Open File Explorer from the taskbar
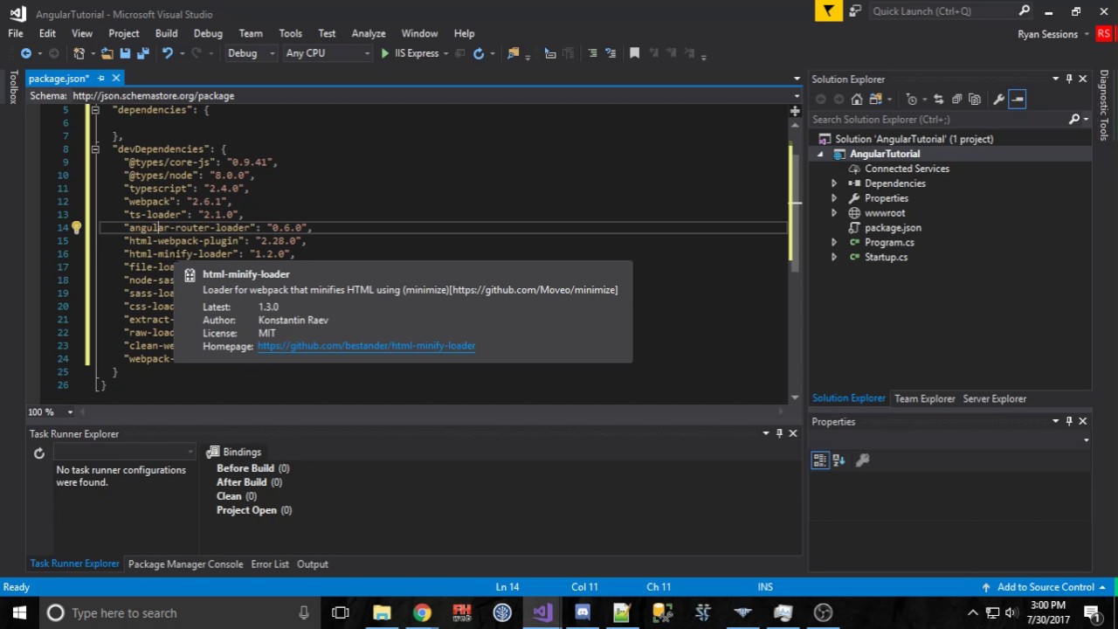1118x629 pixels. (382, 612)
